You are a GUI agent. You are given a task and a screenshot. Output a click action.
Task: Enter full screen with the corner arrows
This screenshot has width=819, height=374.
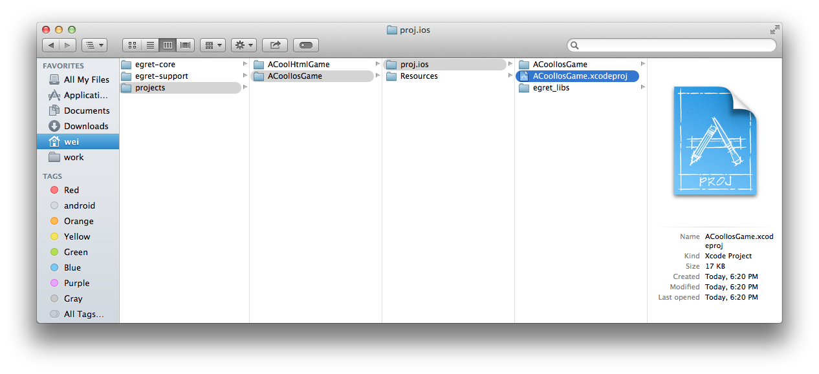[774, 30]
